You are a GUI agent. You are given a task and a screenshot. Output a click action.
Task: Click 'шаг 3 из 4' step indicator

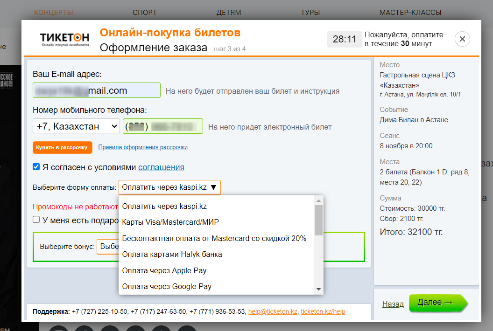[x=230, y=49]
